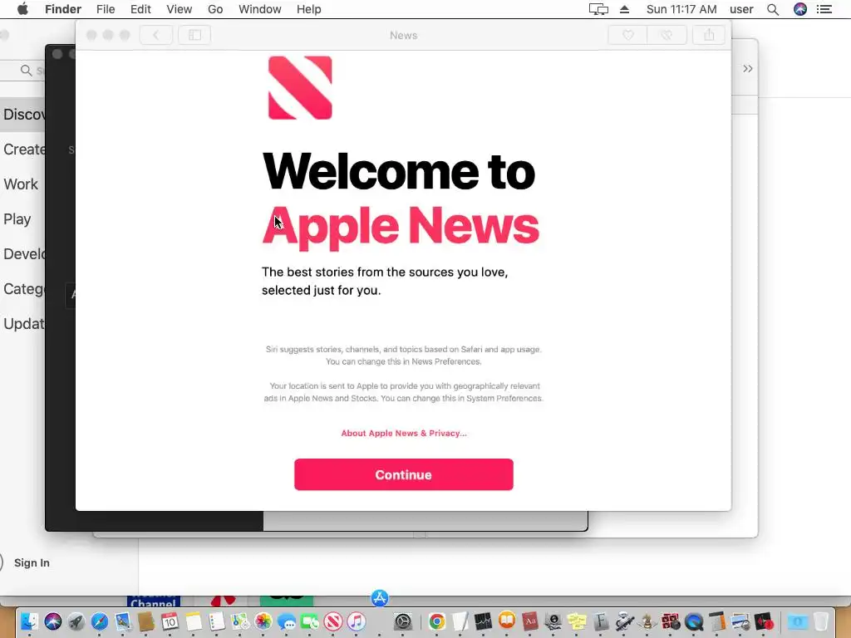Open the Apple menu

click(22, 9)
